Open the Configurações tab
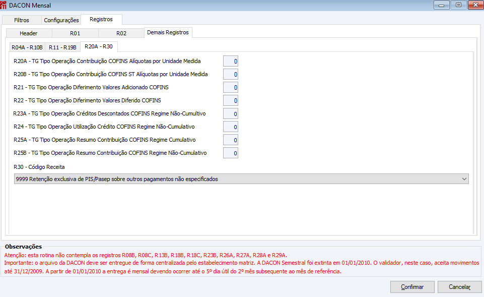 tap(61, 20)
